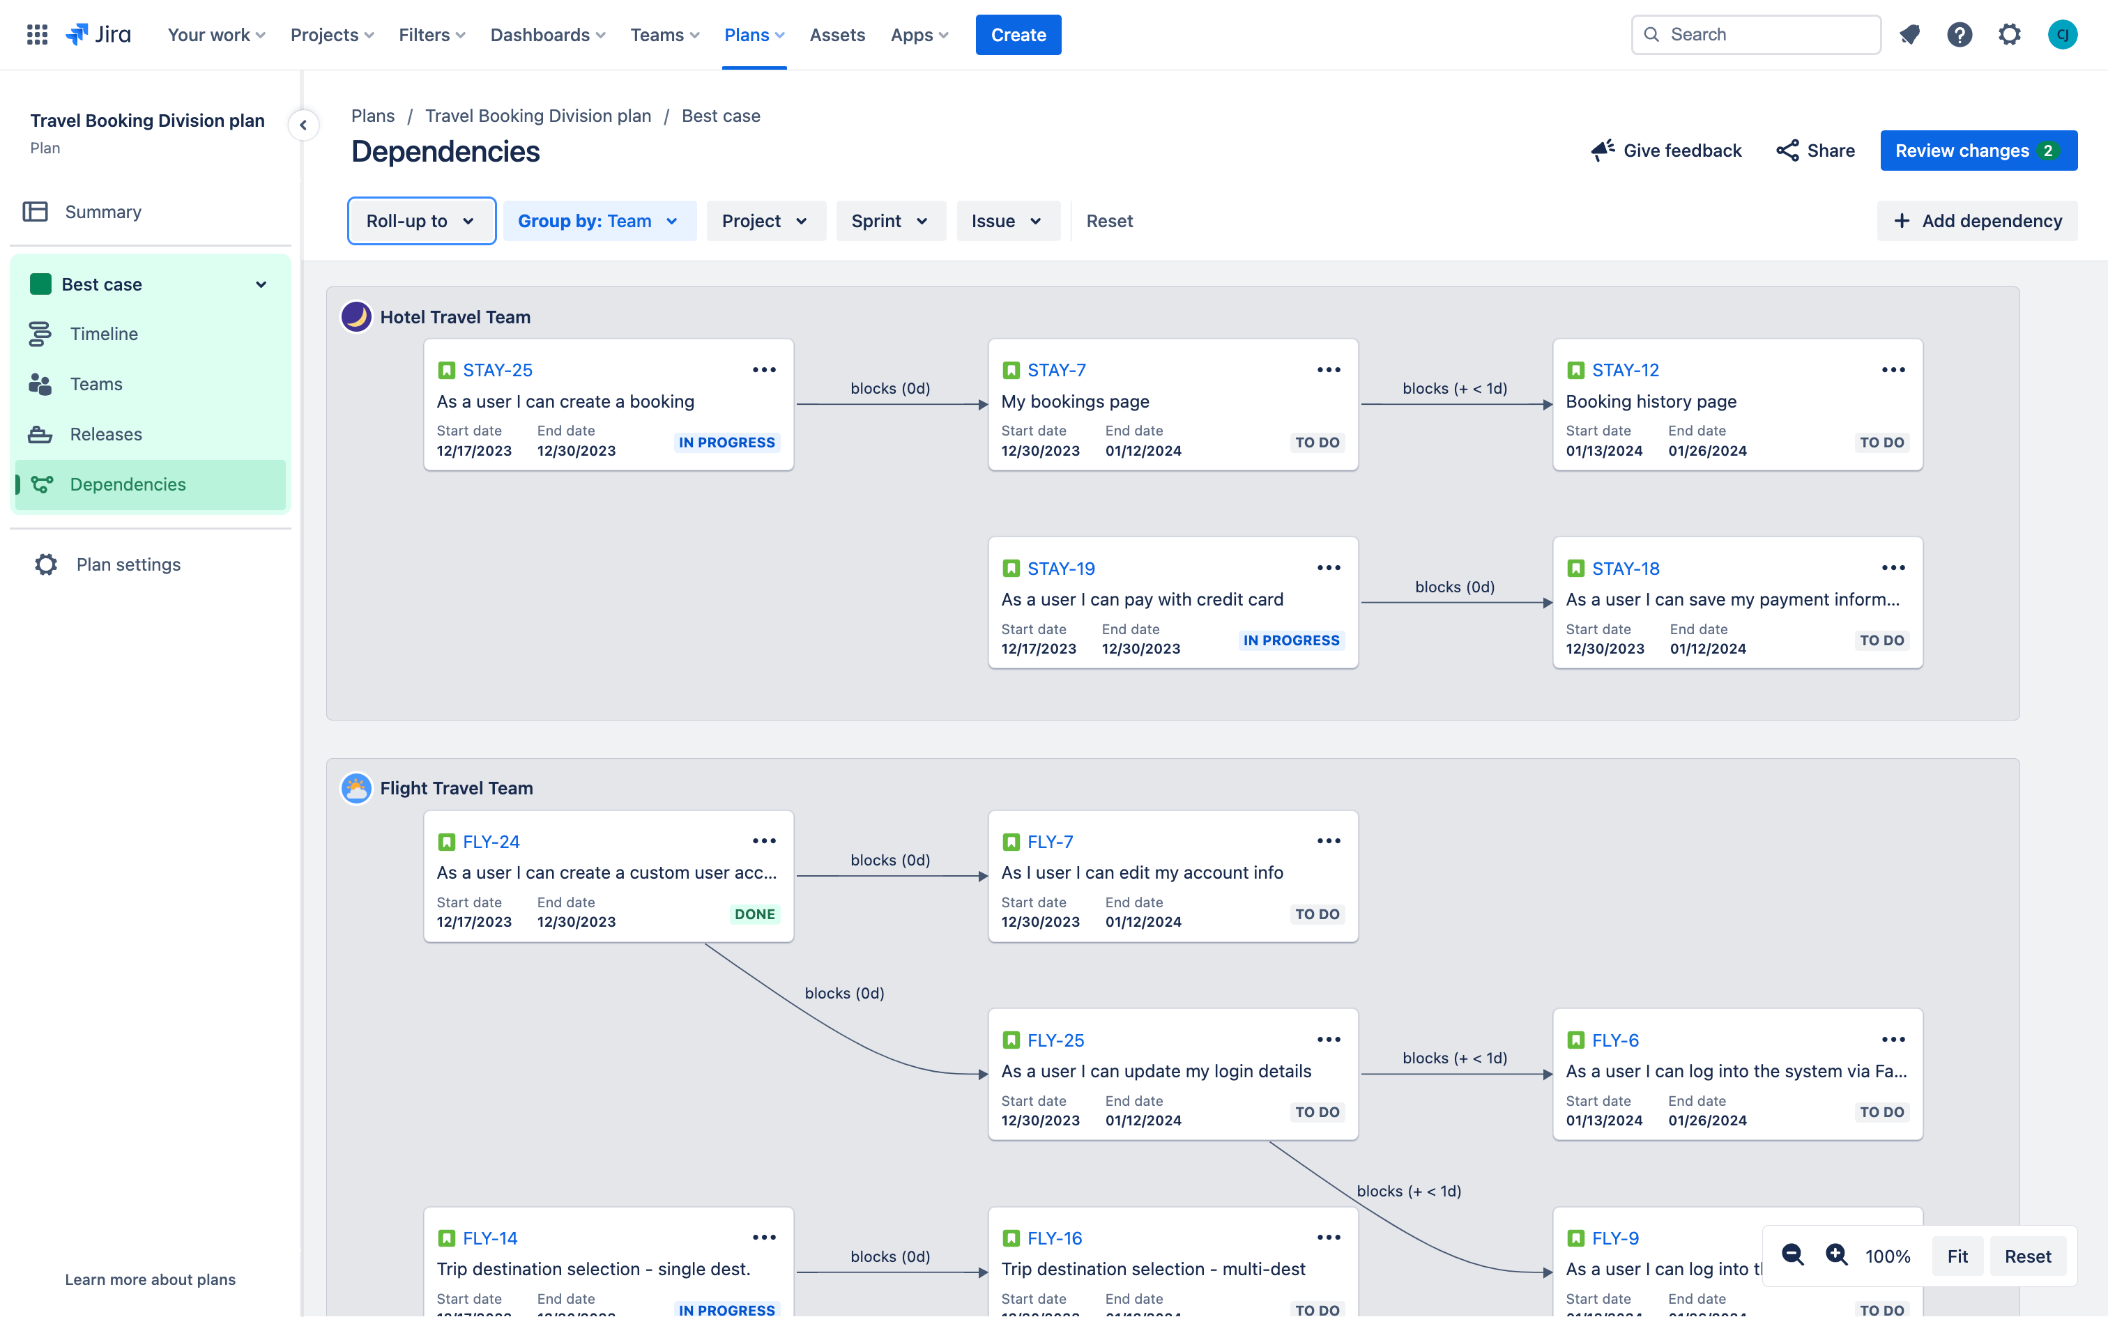Click the Timeline sidebar icon
The image size is (2108, 1317).
tap(41, 334)
